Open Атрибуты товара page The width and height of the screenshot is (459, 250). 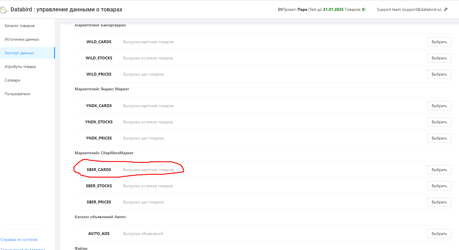[20, 66]
